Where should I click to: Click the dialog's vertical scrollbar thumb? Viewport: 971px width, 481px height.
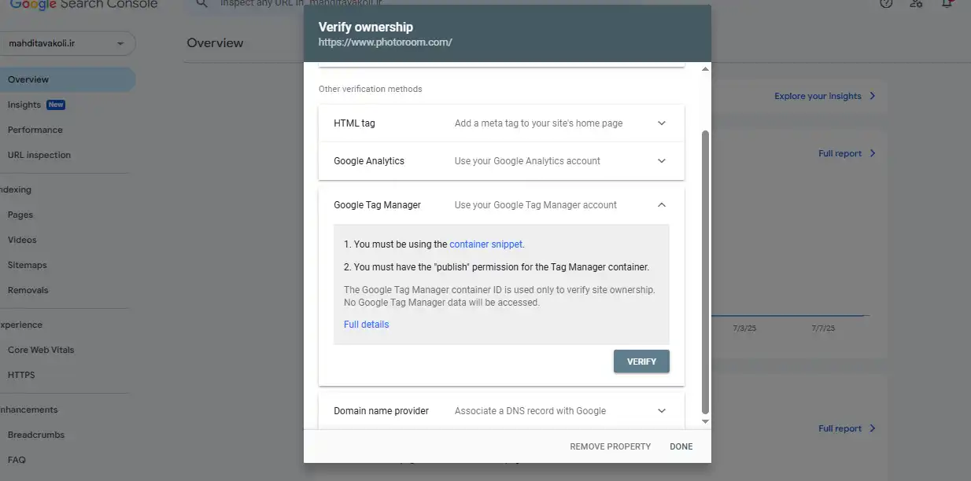705,273
